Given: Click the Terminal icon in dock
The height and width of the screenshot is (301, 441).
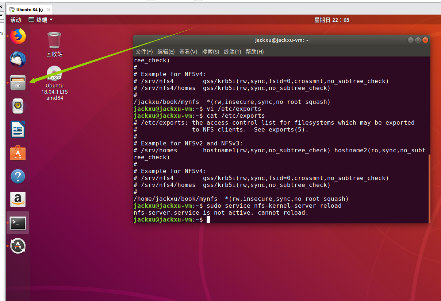Looking at the screenshot, I should pyautogui.click(x=18, y=223).
